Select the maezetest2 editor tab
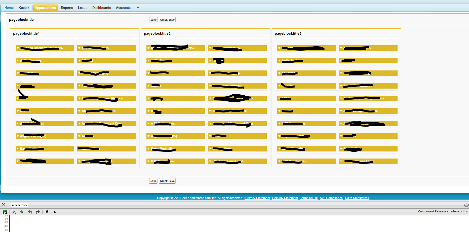The image size is (469, 232). pos(20,205)
